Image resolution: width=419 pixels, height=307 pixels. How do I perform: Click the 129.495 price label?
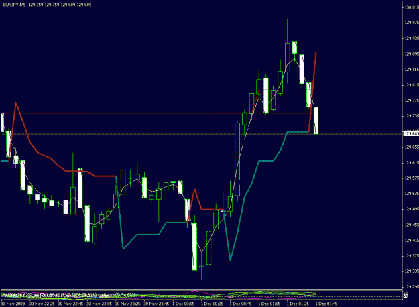[412, 209]
